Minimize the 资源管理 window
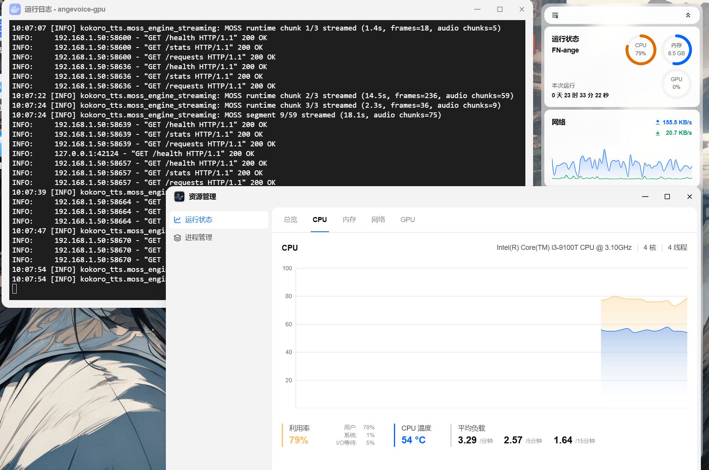 645,197
